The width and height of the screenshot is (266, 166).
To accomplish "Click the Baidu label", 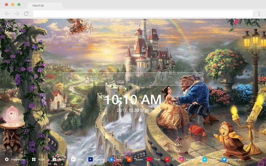I will tap(119, 159).
